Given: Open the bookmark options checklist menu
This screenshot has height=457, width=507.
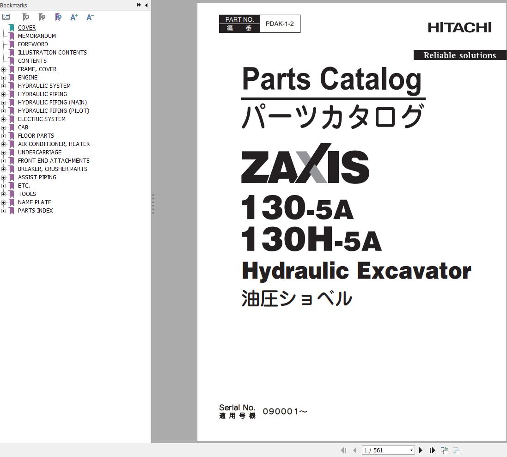Looking at the screenshot, I should (6, 17).
